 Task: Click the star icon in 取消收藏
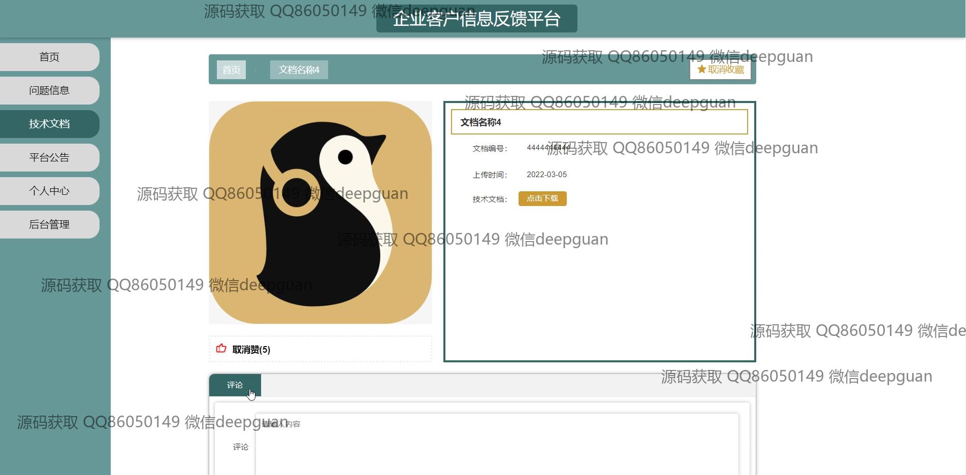point(701,69)
